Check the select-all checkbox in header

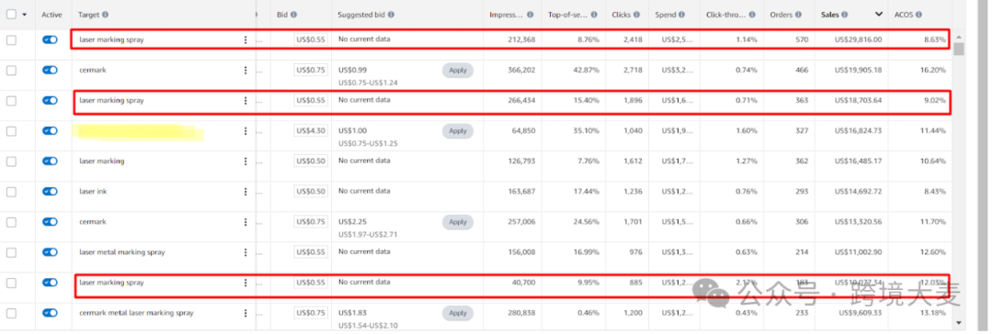click(11, 14)
